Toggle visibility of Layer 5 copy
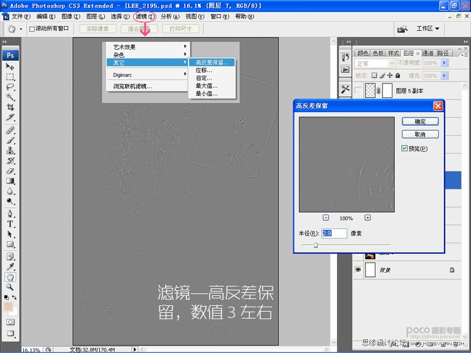 (358, 90)
